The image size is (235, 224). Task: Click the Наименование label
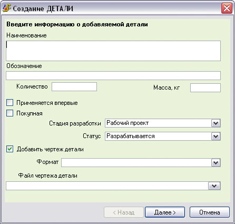26,35
